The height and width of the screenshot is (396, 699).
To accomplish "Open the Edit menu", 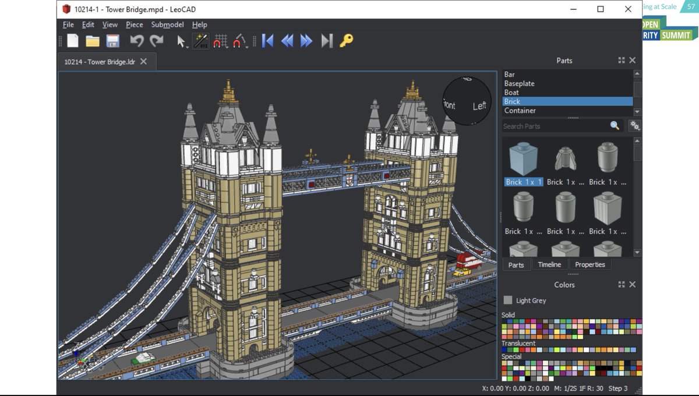I will click(x=88, y=24).
